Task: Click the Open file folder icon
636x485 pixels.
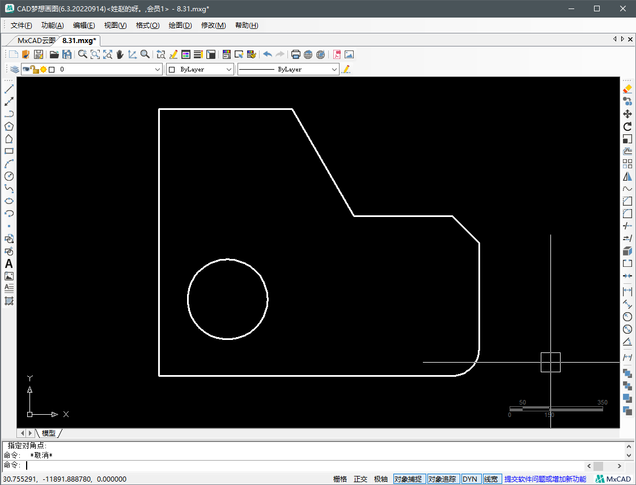Action: pyautogui.click(x=54, y=54)
